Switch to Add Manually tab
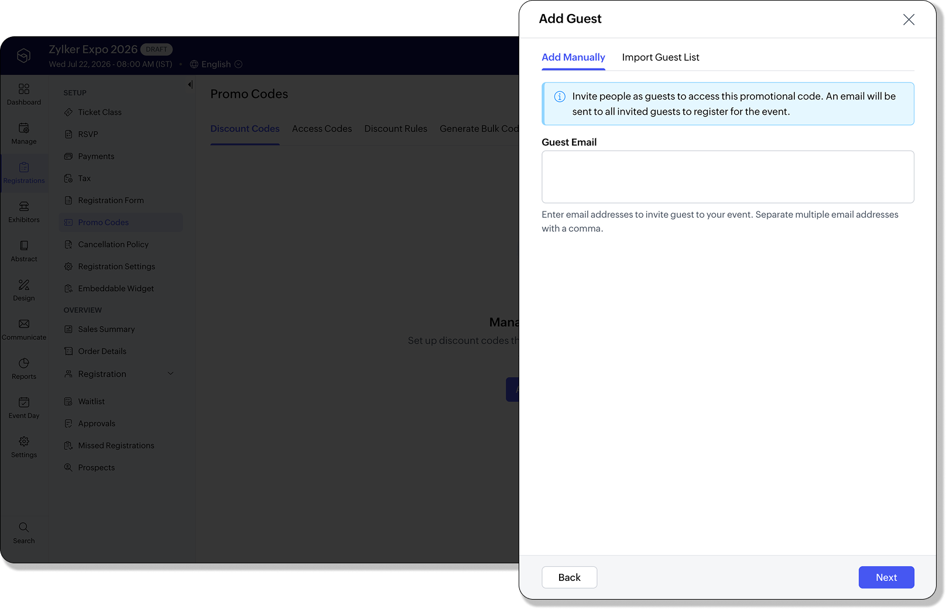Viewport: 946px width, 609px height. pos(573,57)
